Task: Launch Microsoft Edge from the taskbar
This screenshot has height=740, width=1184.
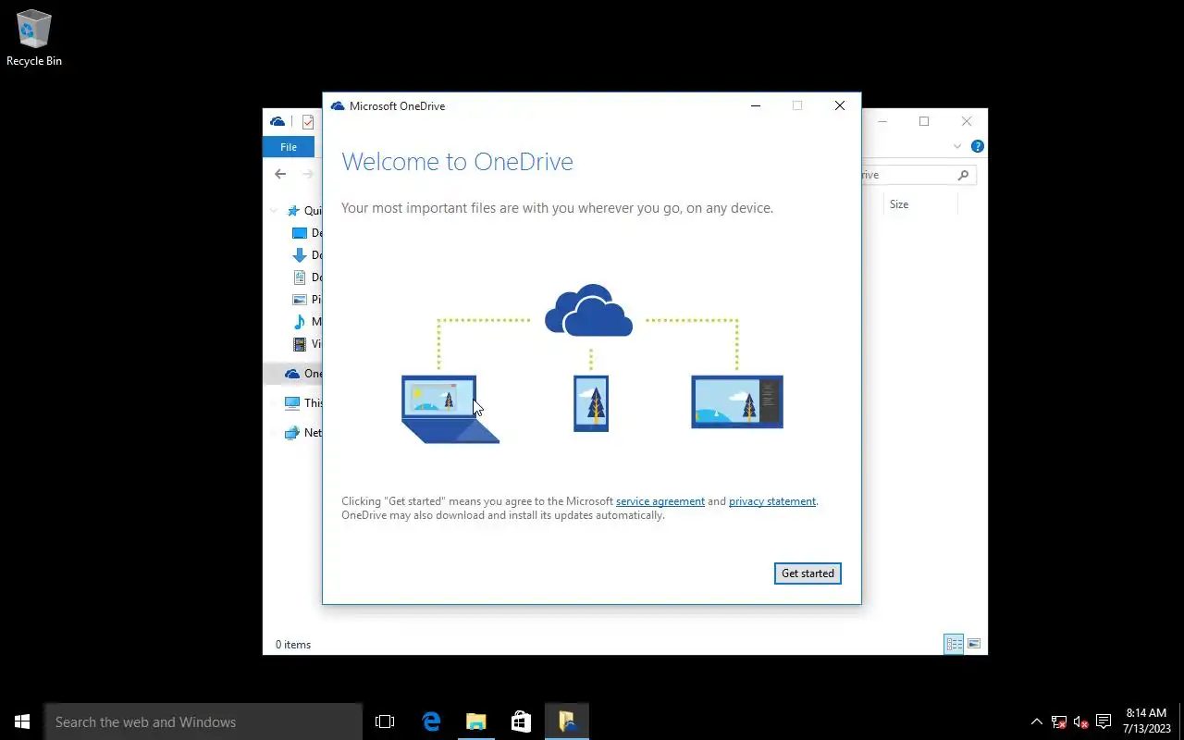Action: point(431,721)
